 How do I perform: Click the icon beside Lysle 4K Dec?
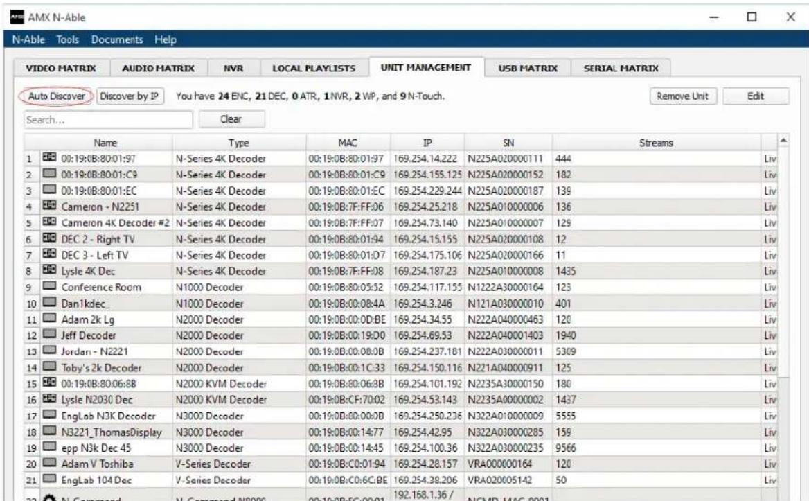[50, 270]
